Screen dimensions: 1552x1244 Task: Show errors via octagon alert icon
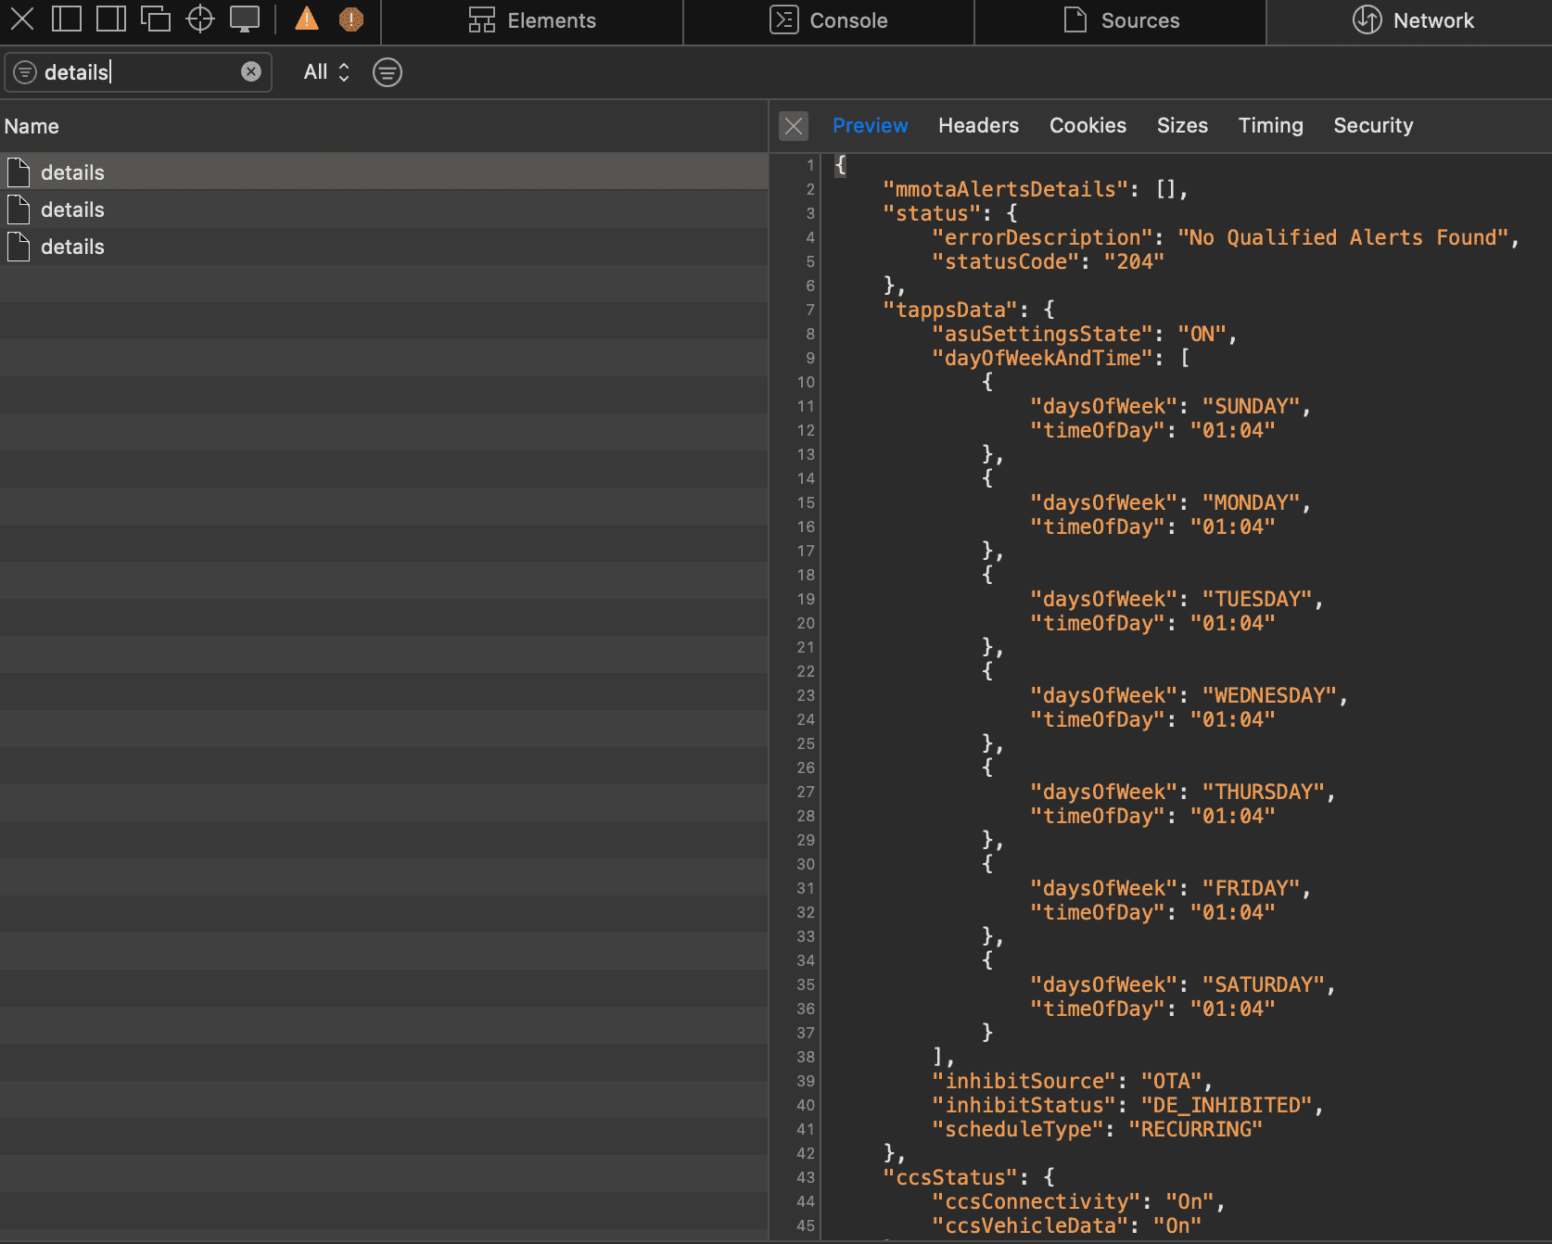pos(351,19)
